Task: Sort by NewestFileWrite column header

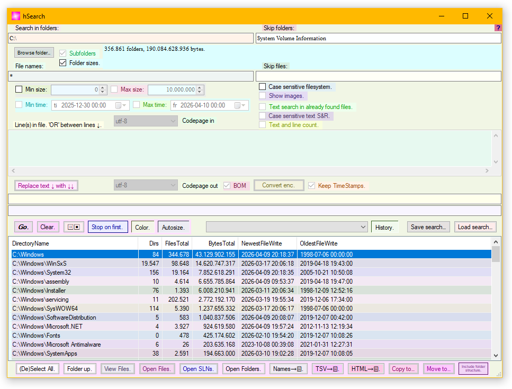Action: click(267, 243)
